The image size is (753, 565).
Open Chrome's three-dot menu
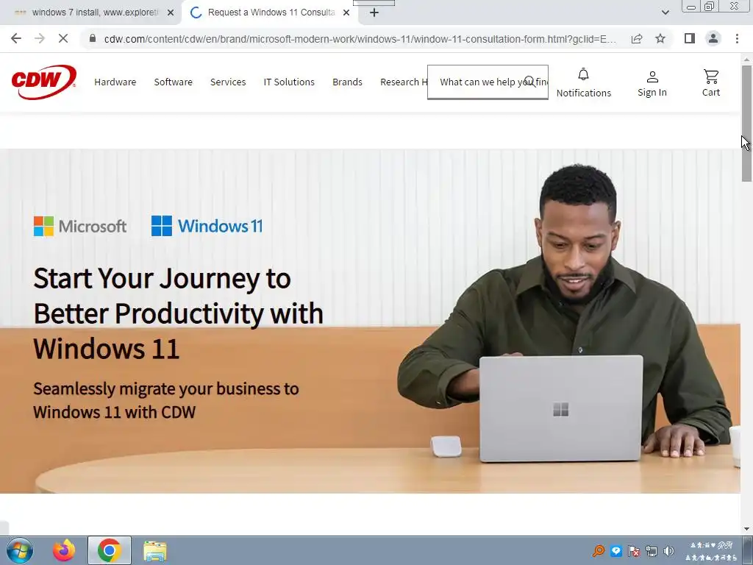[737, 38]
